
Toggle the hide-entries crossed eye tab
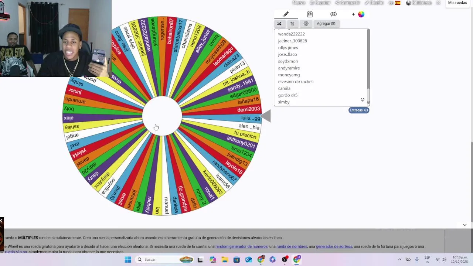point(333,14)
